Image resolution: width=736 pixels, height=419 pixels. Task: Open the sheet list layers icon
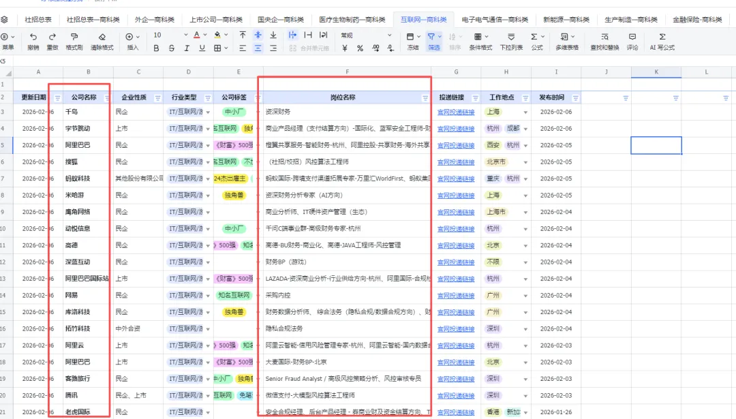click(x=4, y=20)
